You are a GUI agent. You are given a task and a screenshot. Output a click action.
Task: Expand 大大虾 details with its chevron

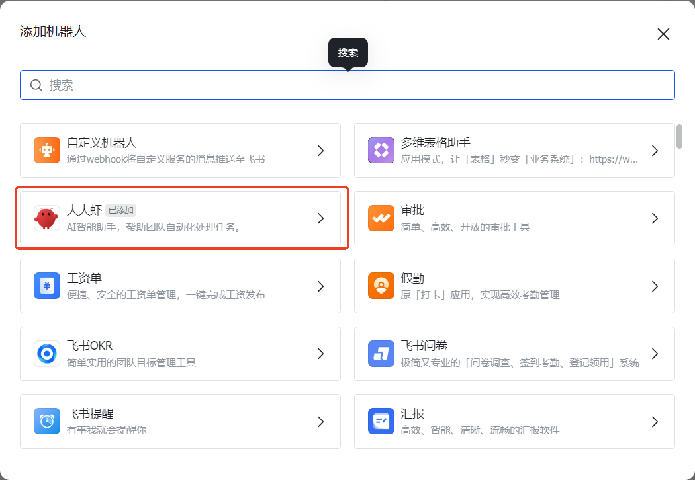[x=321, y=218]
